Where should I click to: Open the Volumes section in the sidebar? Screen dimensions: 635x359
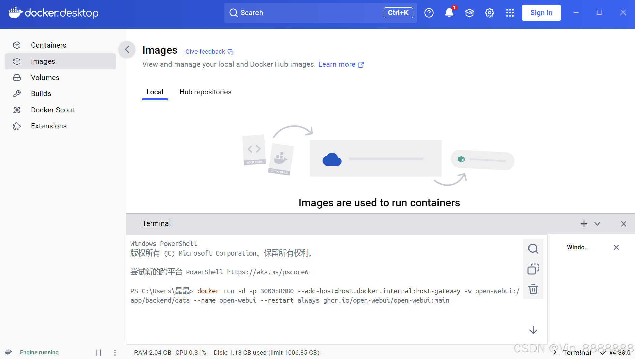(x=45, y=77)
